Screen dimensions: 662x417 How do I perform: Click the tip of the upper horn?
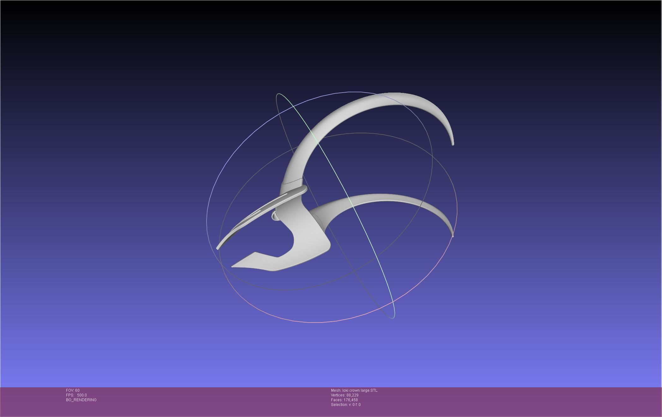pyautogui.click(x=453, y=144)
